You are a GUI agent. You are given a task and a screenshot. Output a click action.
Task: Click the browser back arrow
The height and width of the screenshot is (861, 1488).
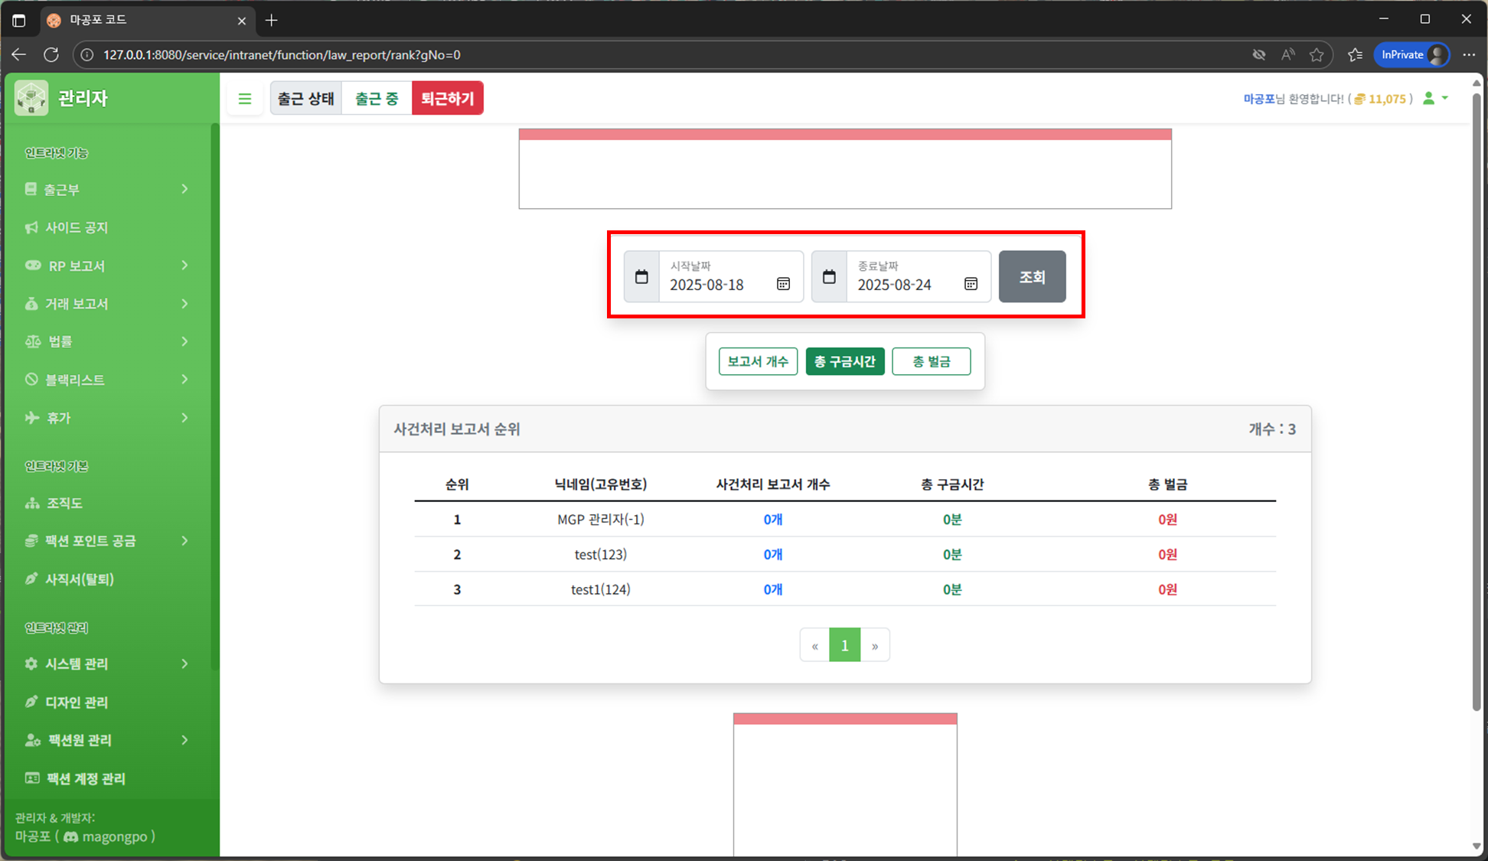click(19, 54)
